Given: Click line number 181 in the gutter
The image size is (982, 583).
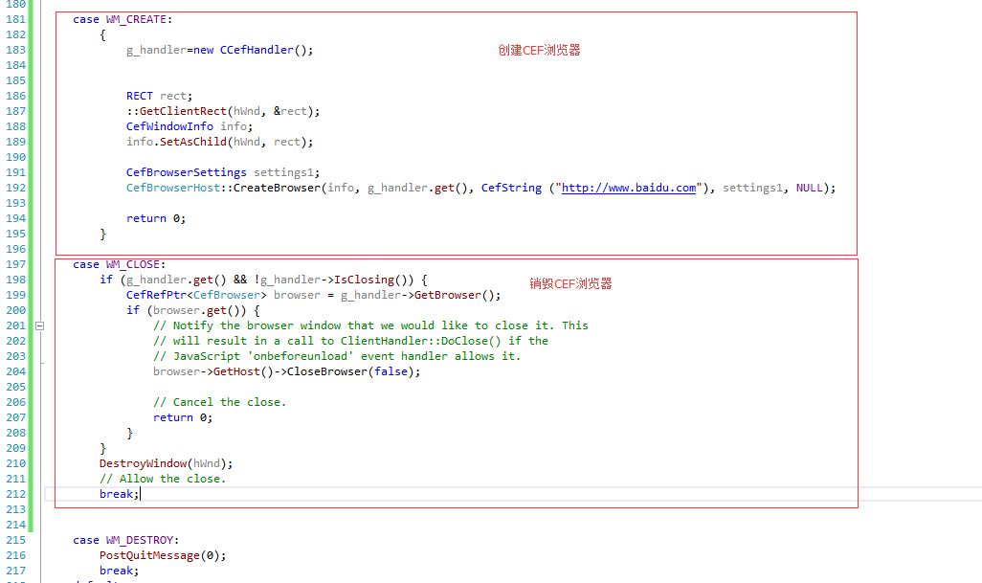Looking at the screenshot, I should [16, 19].
